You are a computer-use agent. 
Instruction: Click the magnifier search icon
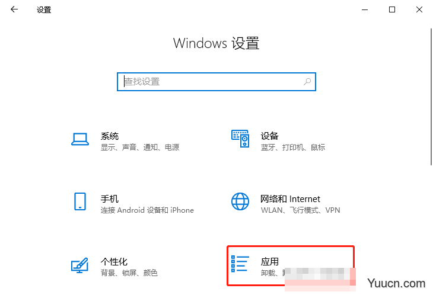click(x=307, y=82)
